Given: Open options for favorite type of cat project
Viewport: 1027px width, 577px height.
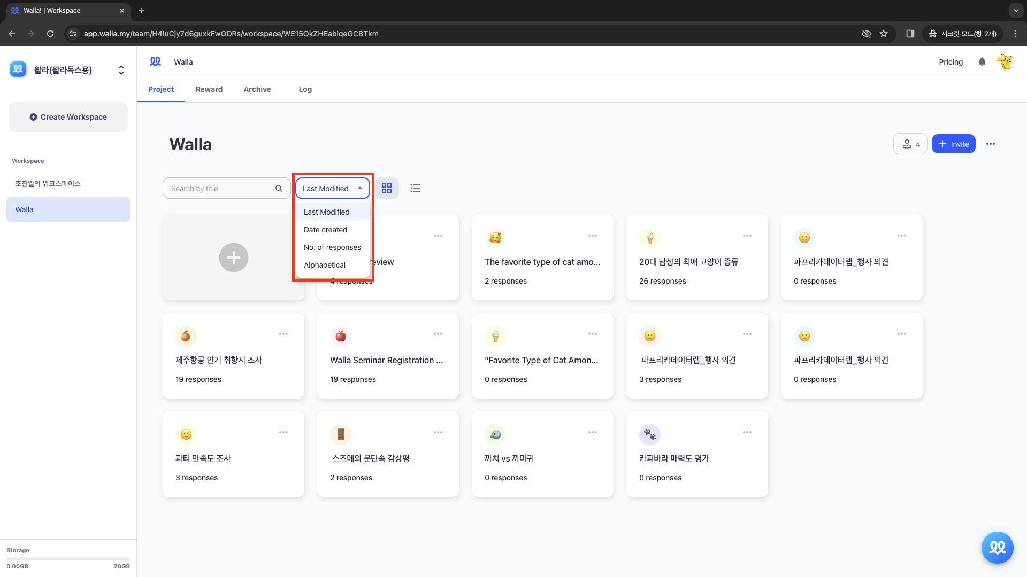Looking at the screenshot, I should tap(593, 236).
